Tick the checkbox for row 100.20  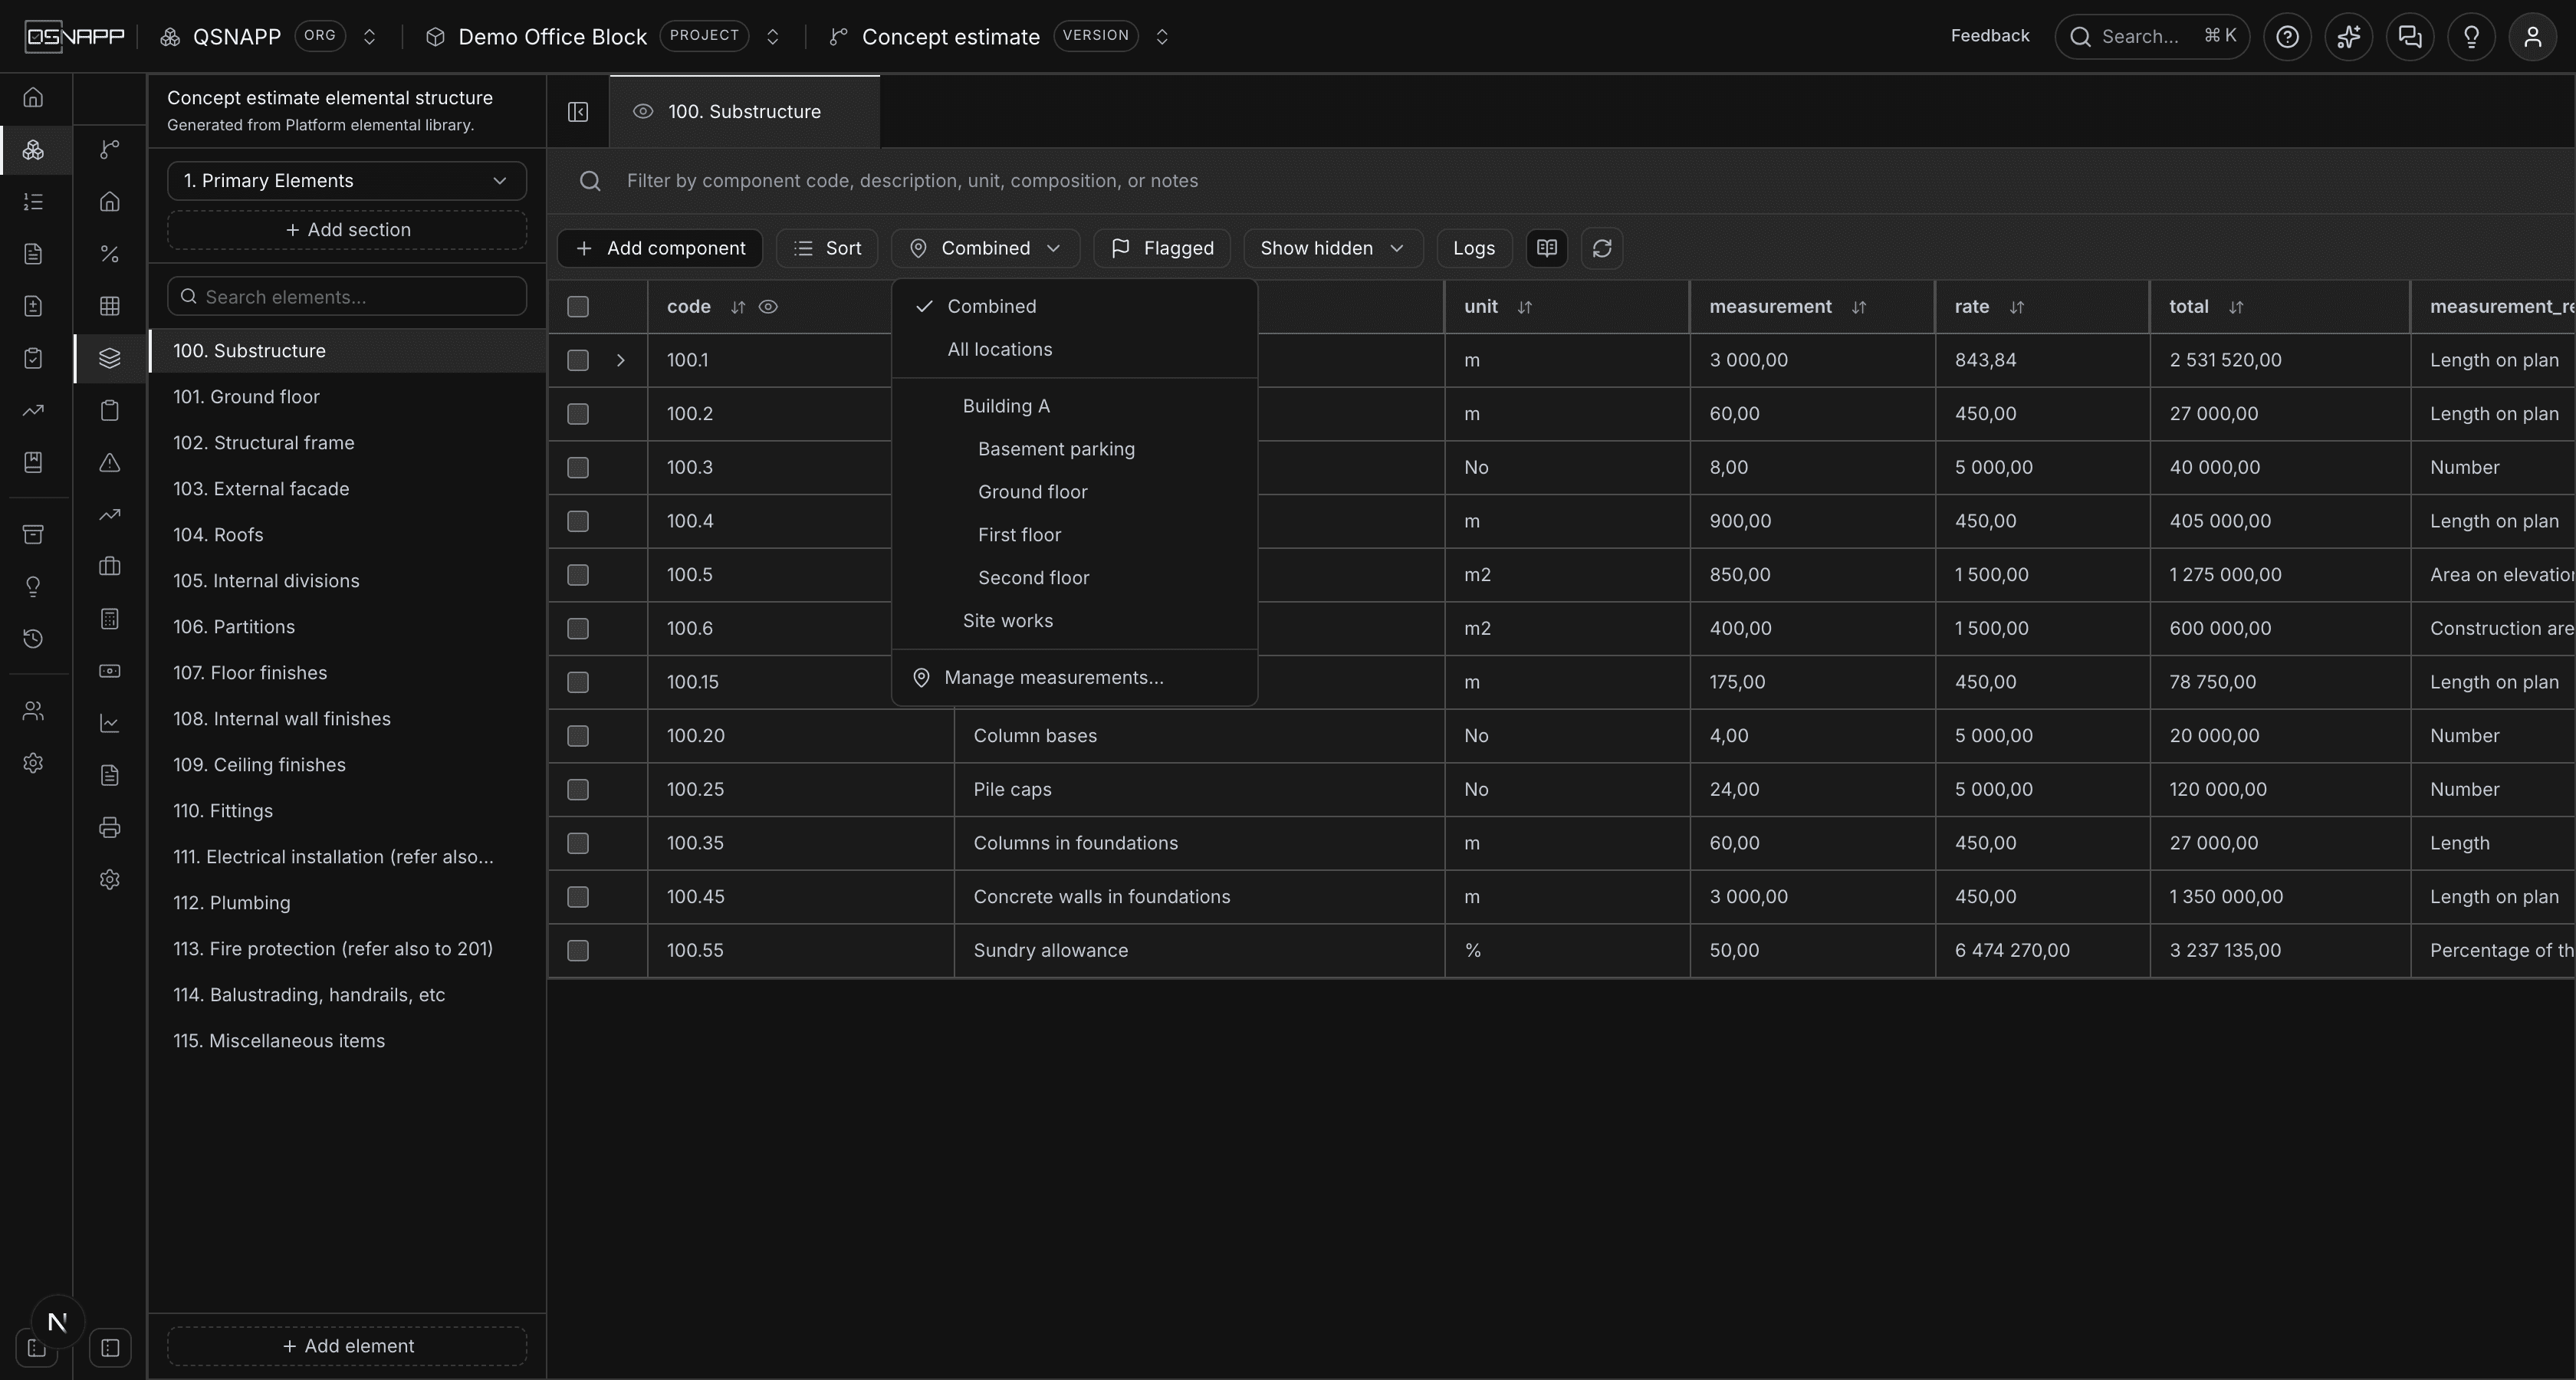tap(578, 736)
